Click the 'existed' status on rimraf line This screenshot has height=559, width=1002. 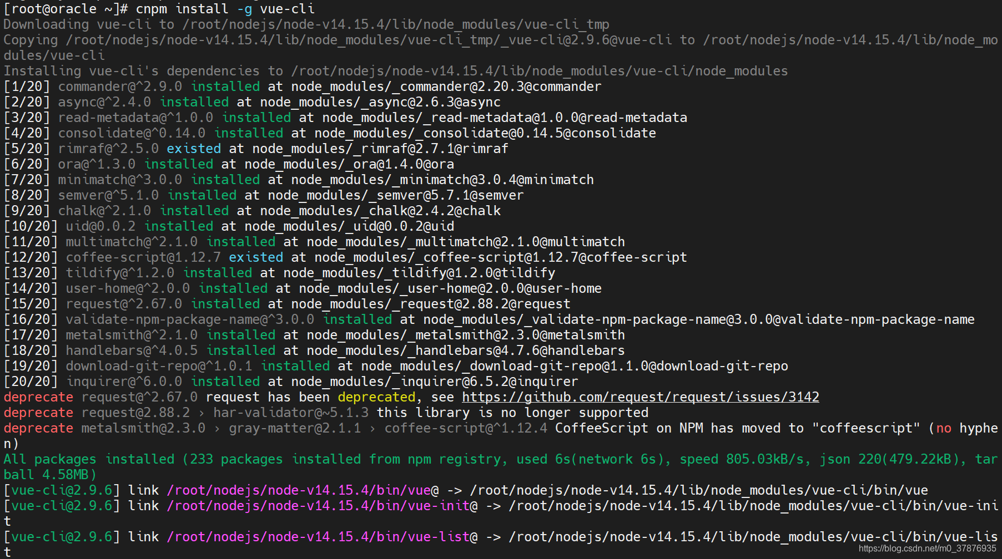[x=194, y=149]
